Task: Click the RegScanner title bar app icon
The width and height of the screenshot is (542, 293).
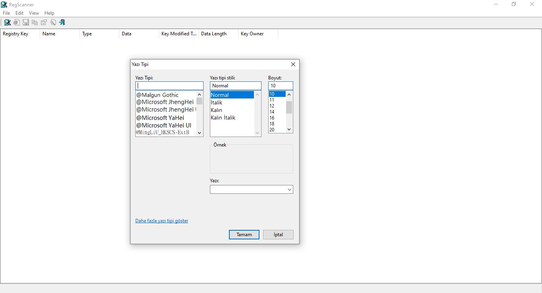Action: click(4, 4)
